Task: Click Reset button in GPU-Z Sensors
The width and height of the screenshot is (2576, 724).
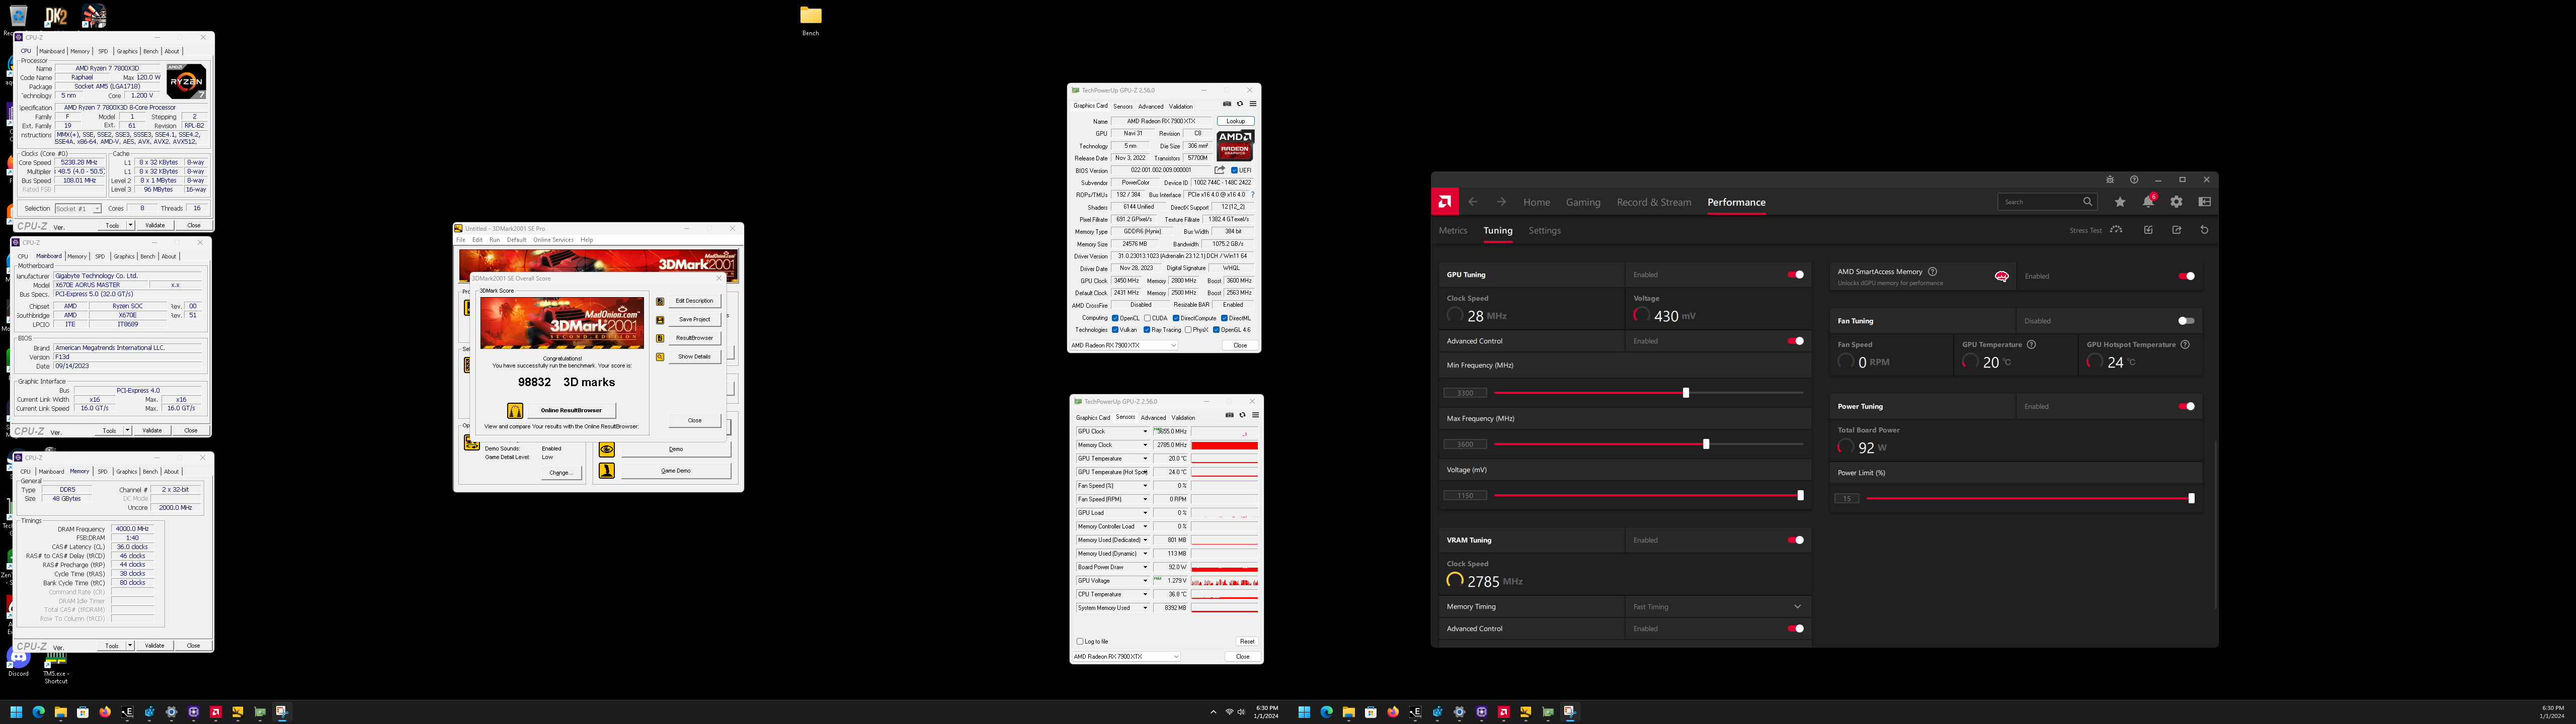Action: click(x=1247, y=642)
